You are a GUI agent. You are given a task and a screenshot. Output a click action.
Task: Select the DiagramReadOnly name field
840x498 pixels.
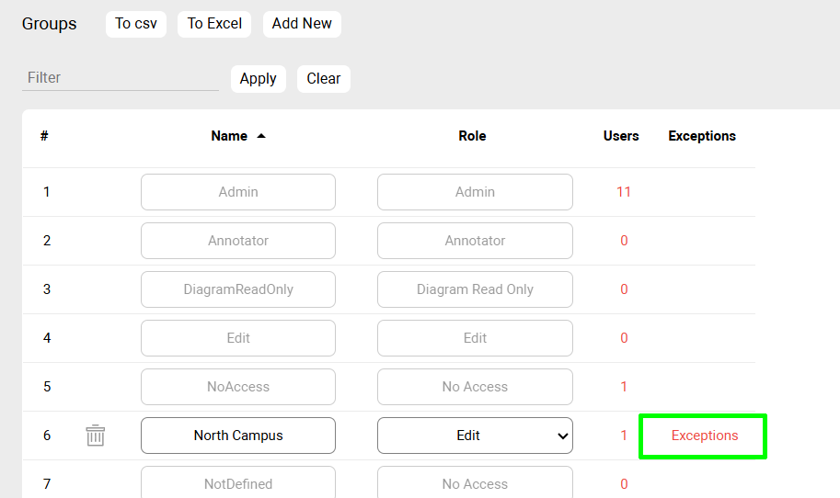[238, 289]
